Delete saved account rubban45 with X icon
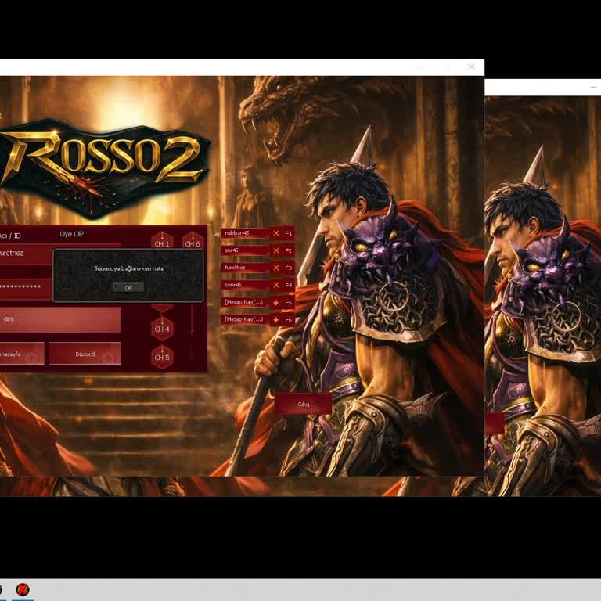The width and height of the screenshot is (601, 601). [276, 233]
